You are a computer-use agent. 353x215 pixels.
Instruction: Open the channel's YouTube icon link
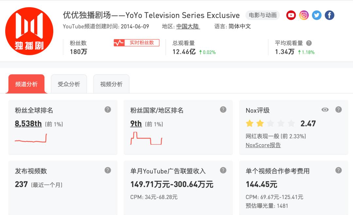pyautogui.click(x=291, y=15)
